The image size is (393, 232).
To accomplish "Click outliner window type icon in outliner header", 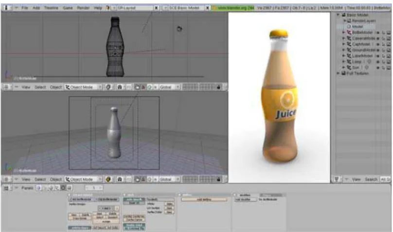I will pos(337,179).
